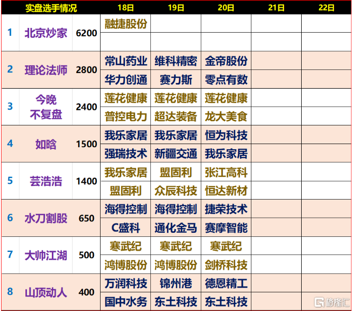Screen dimensions: 353x311
Task: Click player name 山顶动人
Action: [x=46, y=292]
